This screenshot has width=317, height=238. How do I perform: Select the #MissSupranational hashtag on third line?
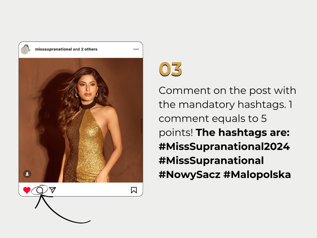[211, 161]
